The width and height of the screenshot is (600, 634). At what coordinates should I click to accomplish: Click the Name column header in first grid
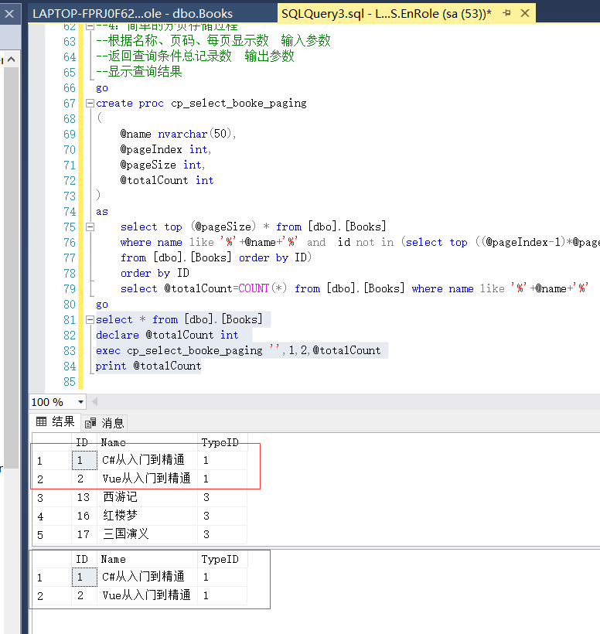click(147, 442)
